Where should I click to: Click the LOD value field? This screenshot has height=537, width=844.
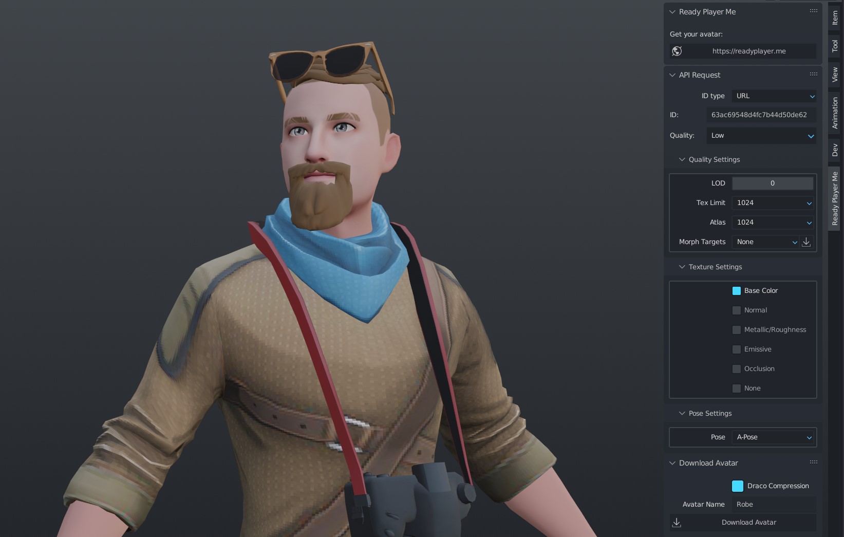(773, 183)
